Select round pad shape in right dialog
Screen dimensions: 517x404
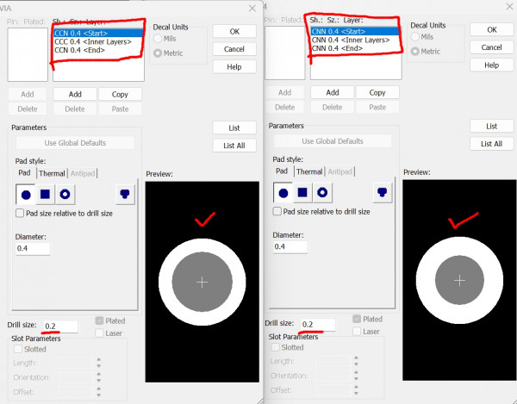(x=283, y=193)
